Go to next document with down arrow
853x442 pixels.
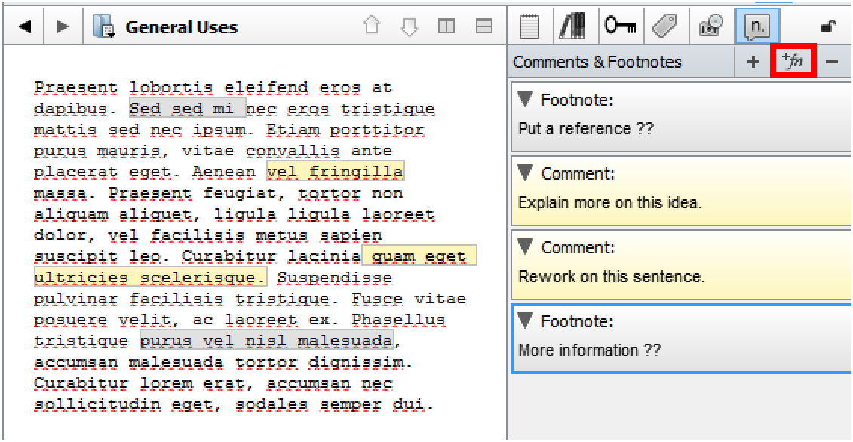[x=409, y=26]
